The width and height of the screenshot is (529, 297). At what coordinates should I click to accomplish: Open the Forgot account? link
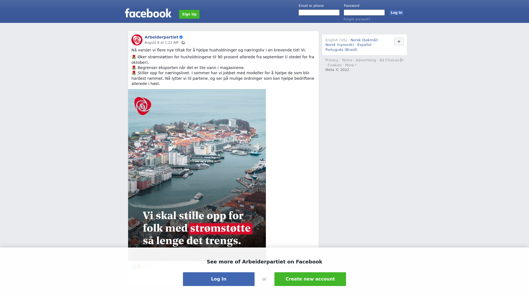click(x=357, y=19)
